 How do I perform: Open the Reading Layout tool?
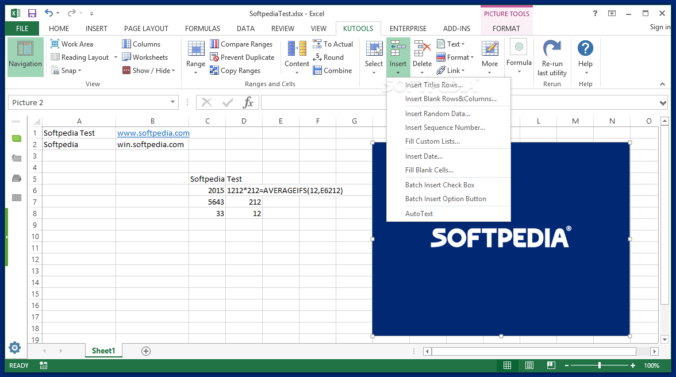[x=80, y=57]
